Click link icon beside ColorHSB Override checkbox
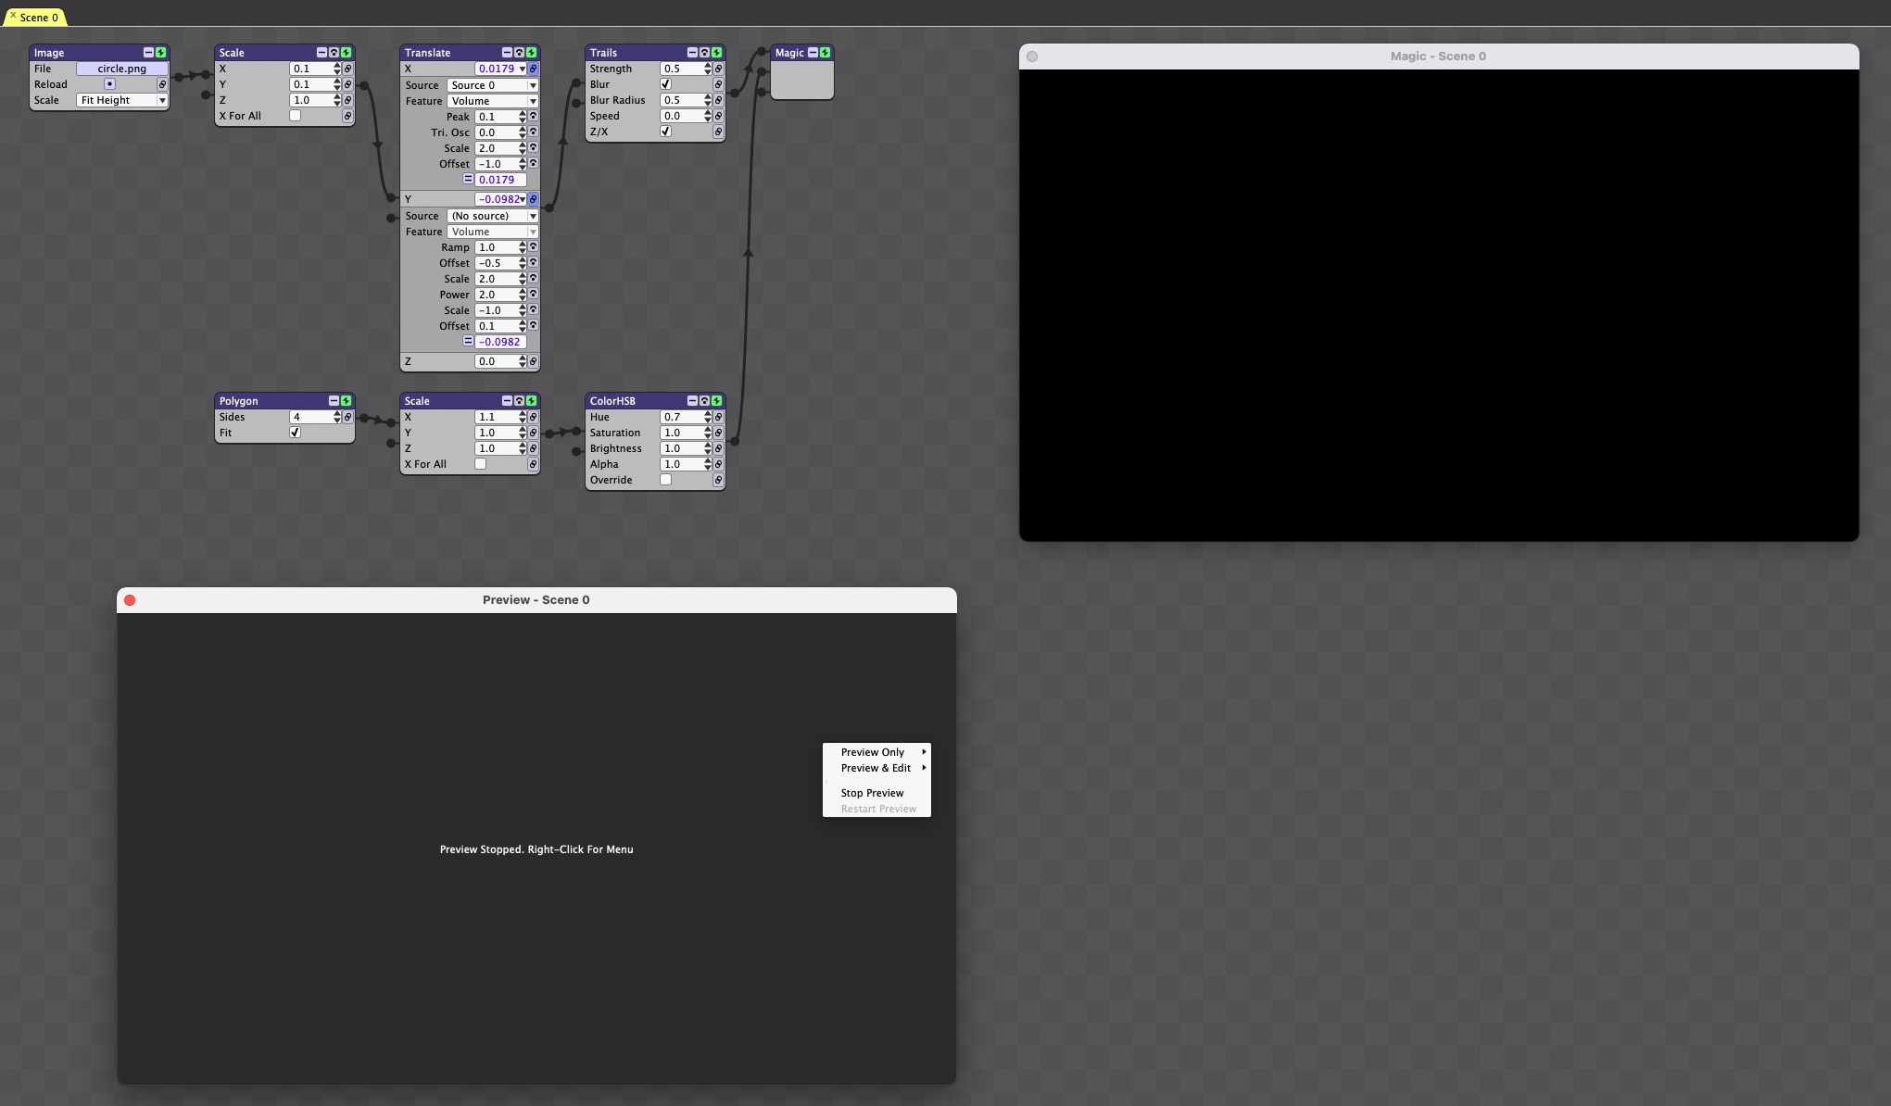Viewport: 1891px width, 1106px height. click(x=718, y=480)
